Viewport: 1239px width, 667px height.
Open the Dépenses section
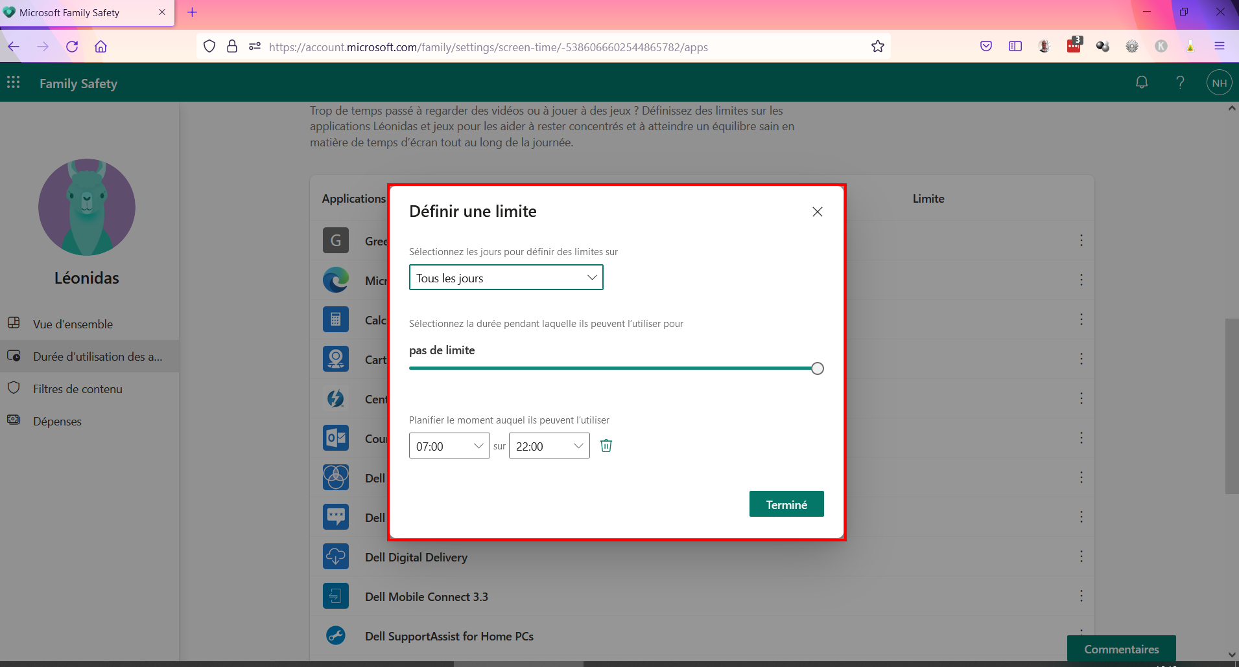[x=89, y=421]
